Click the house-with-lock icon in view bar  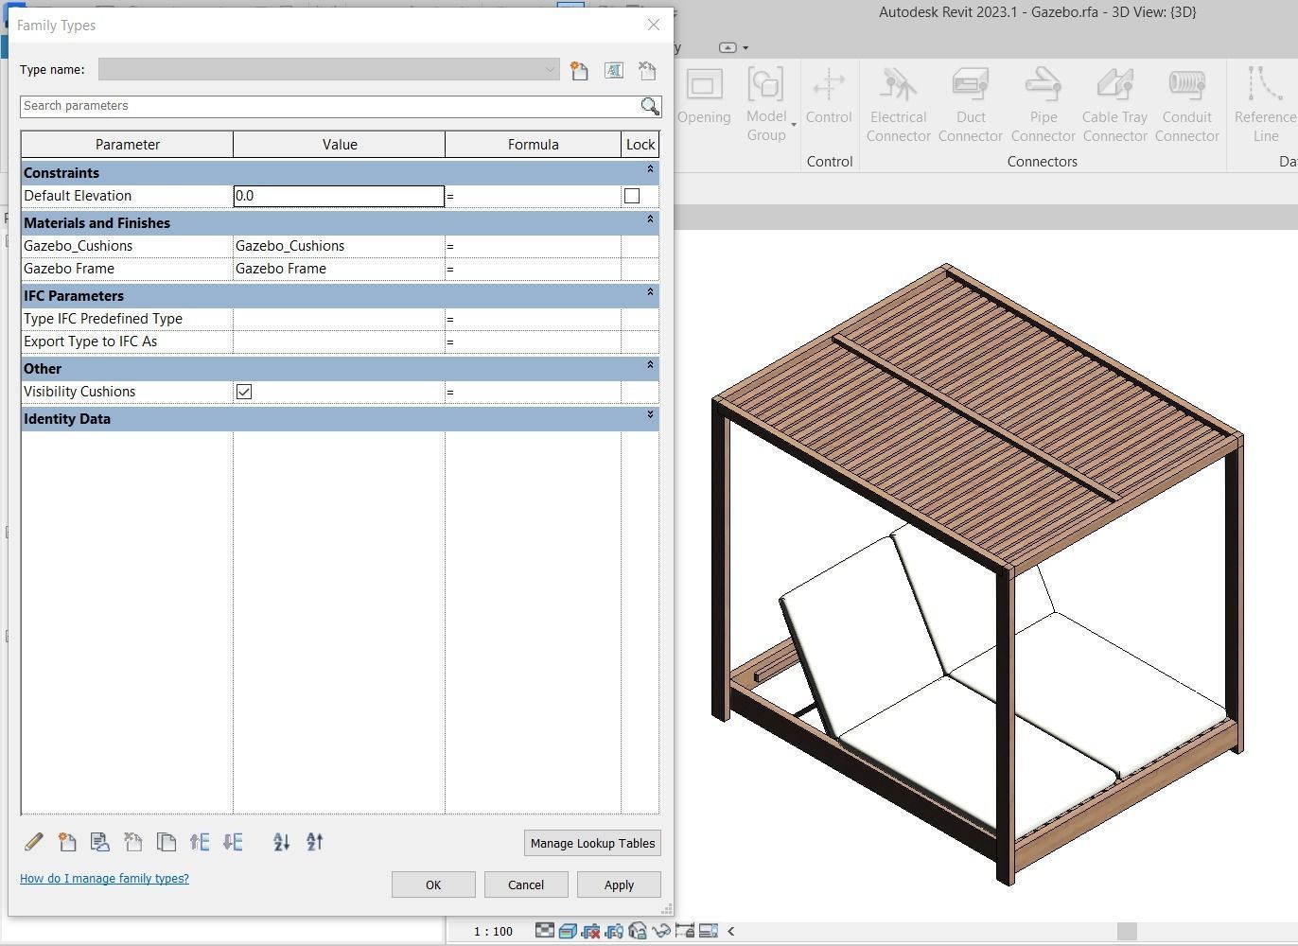(638, 931)
